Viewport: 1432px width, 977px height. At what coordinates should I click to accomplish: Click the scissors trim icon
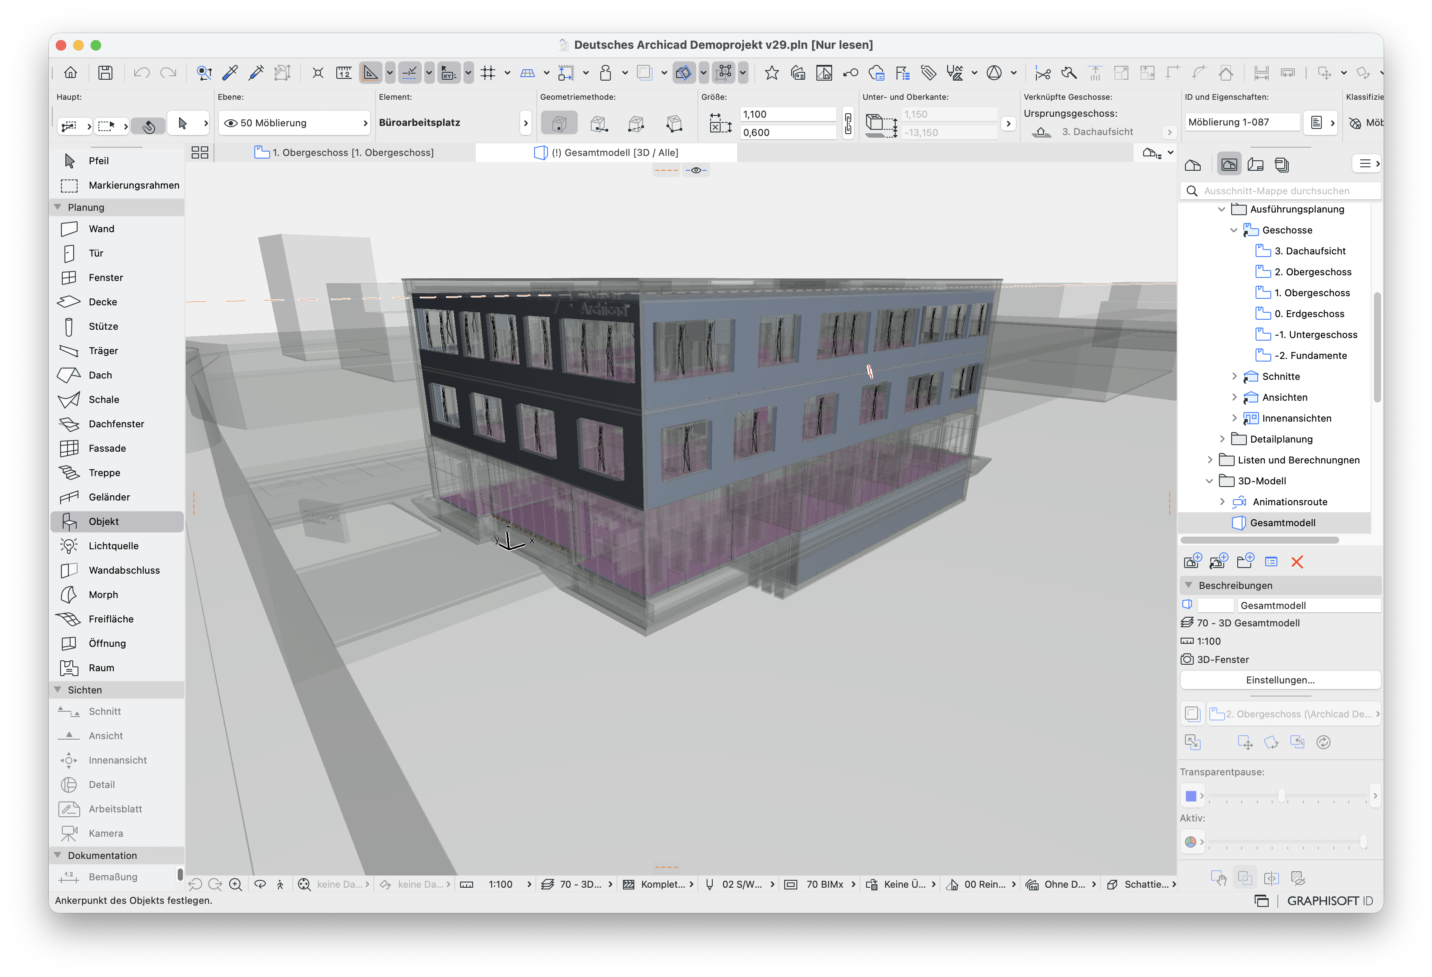click(x=1043, y=73)
